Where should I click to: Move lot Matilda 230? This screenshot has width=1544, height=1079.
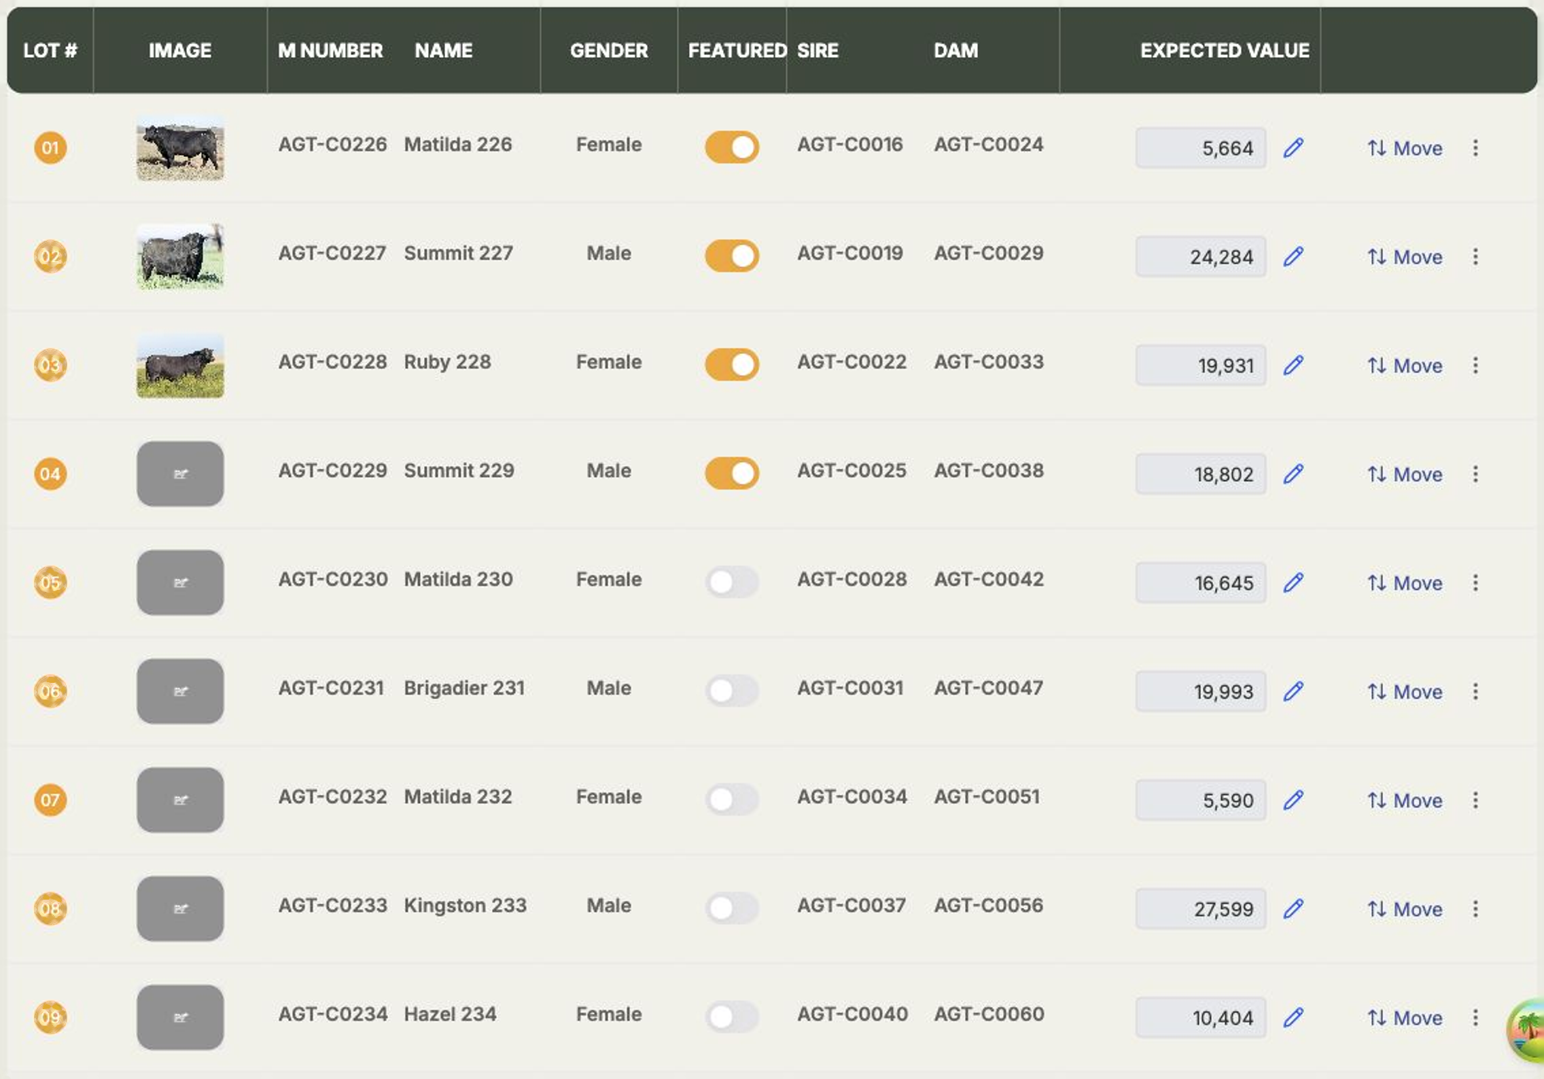(x=1405, y=582)
